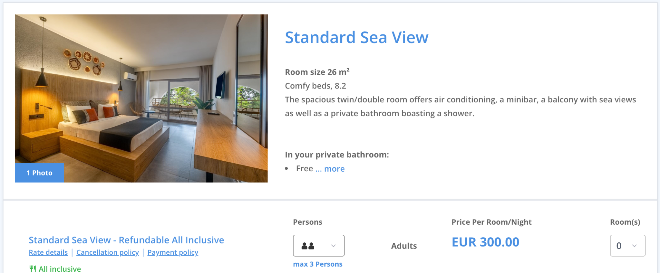Click the fork and knife All inclusive icon
The image size is (660, 273).
(x=33, y=269)
